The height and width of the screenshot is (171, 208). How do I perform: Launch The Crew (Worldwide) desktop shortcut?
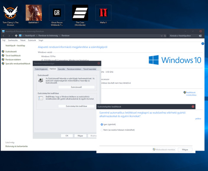[80, 16]
